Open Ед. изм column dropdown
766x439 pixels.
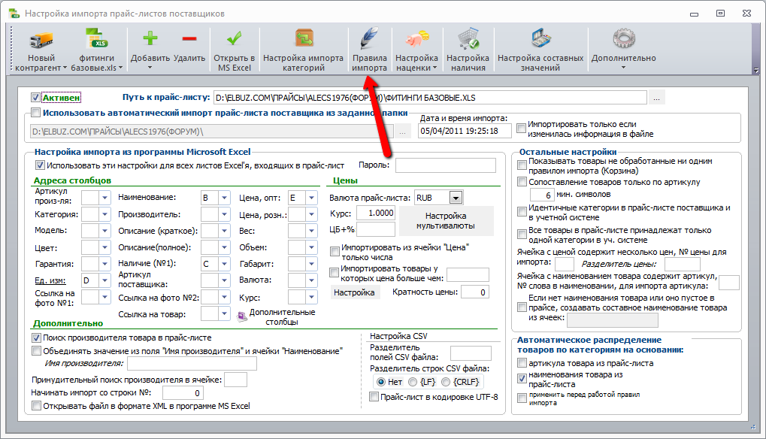click(x=104, y=280)
